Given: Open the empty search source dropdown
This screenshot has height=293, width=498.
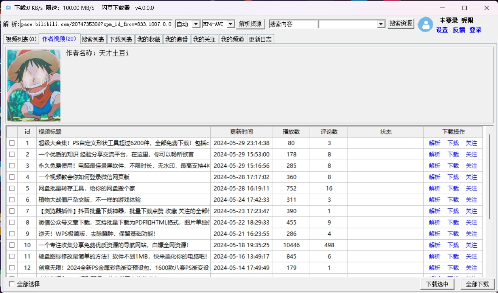Looking at the screenshot, I should point(352,24).
